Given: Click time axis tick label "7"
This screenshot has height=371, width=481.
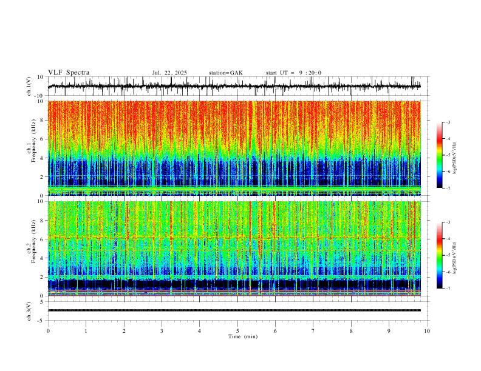Looking at the screenshot, I should tap(313, 331).
